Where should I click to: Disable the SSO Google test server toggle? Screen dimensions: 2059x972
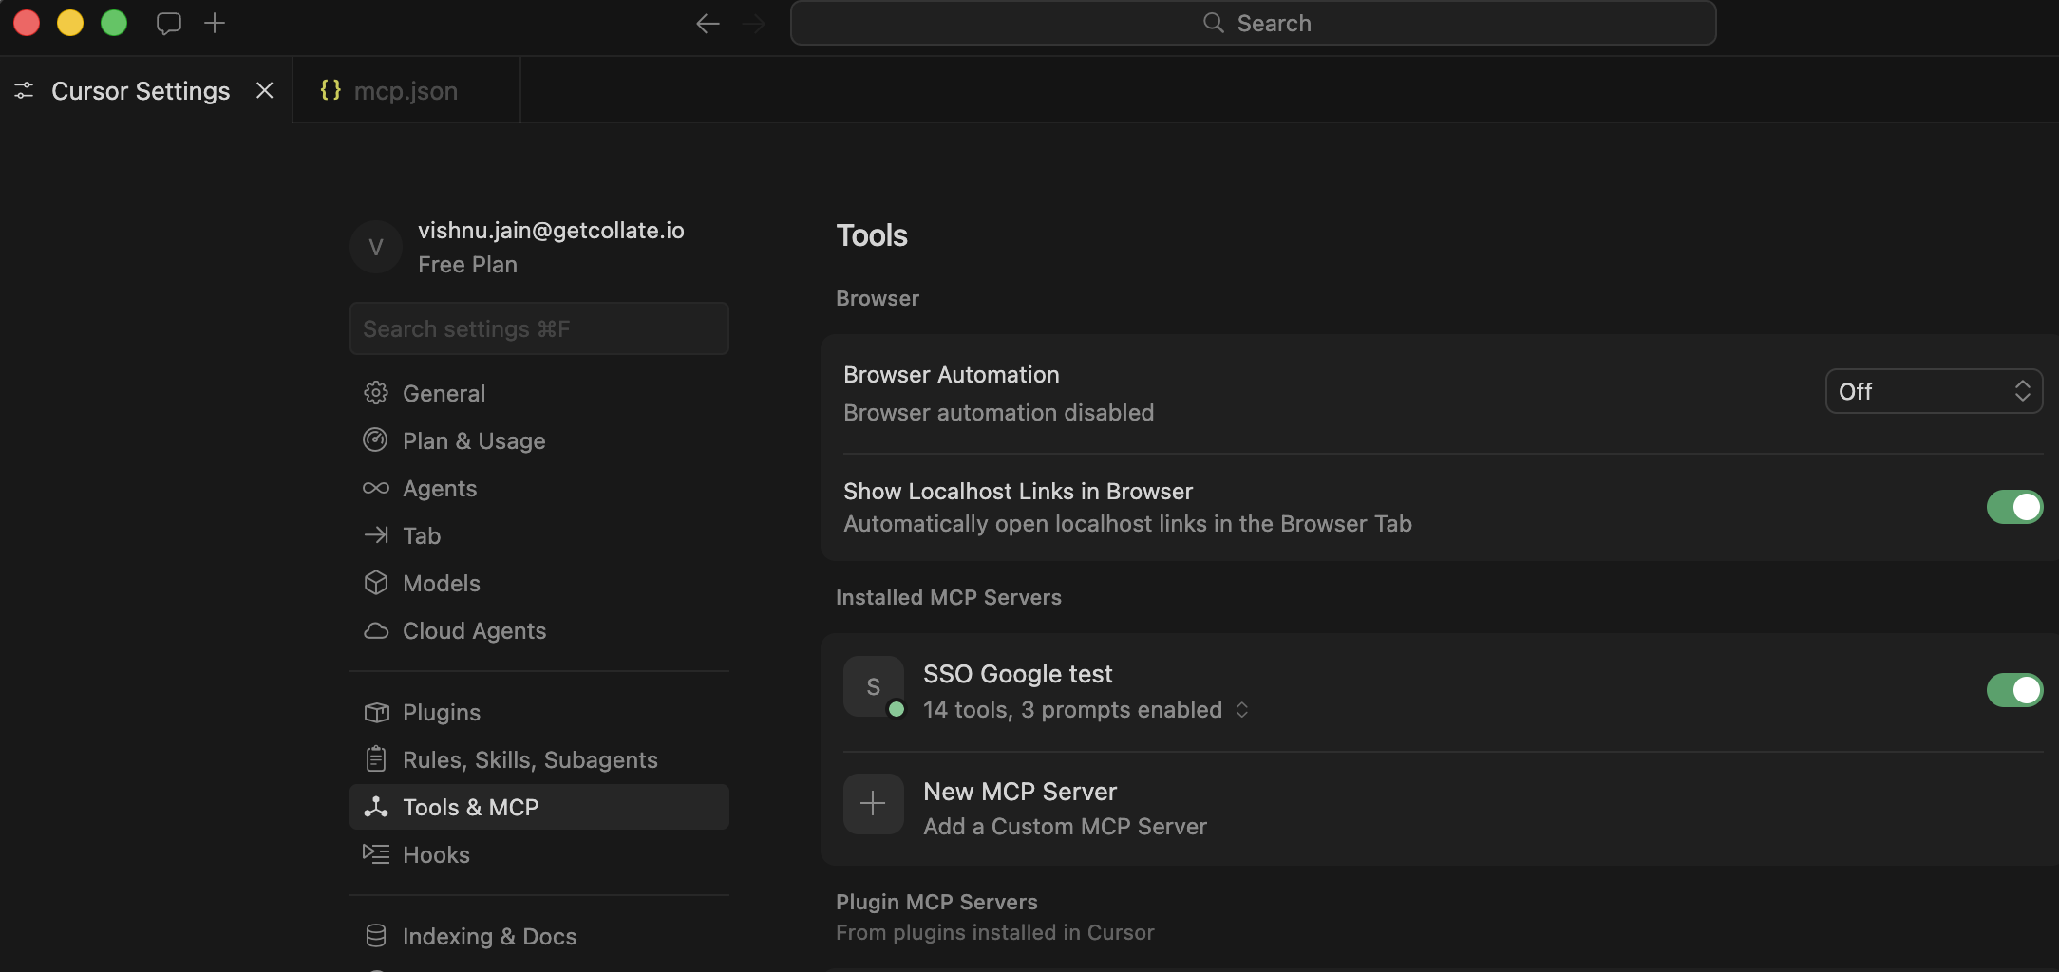point(2014,690)
